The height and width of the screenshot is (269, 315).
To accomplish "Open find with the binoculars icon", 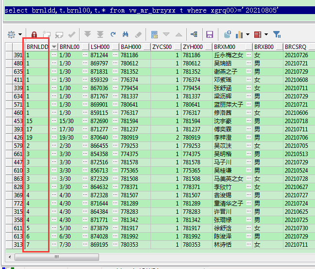I will pos(125,34).
